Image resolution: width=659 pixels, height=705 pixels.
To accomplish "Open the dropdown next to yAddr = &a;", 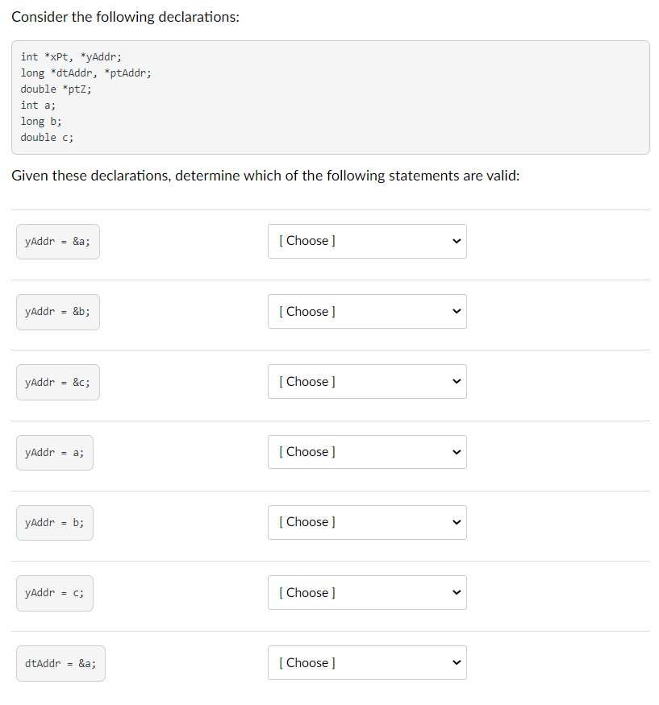I will [x=367, y=241].
